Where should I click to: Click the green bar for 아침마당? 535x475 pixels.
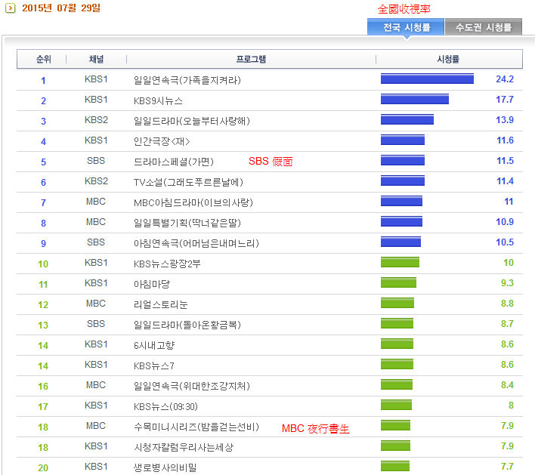[398, 282]
